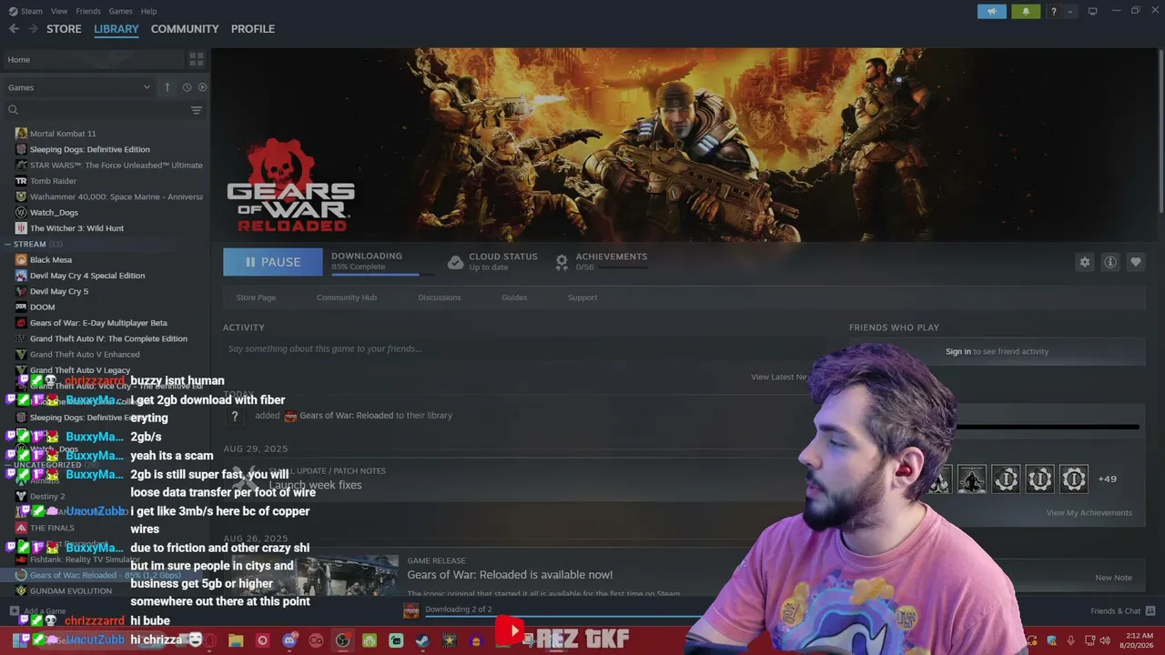The width and height of the screenshot is (1165, 655).
Task: Open the question mark account button
Action: pos(1054,12)
